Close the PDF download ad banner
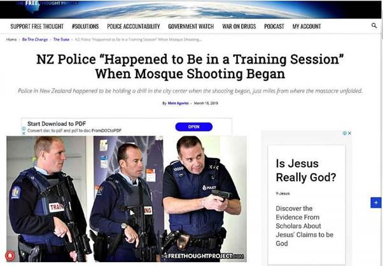This screenshot has width=383, height=266. click(24, 133)
